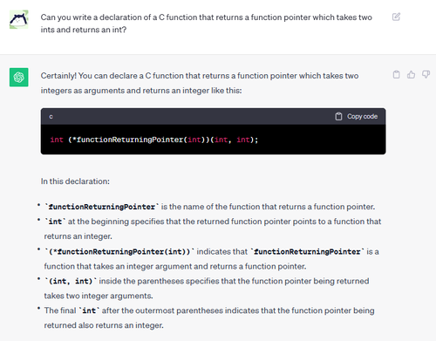Give the response a thumbs up
Screen dimensions: 436x341
point(411,75)
